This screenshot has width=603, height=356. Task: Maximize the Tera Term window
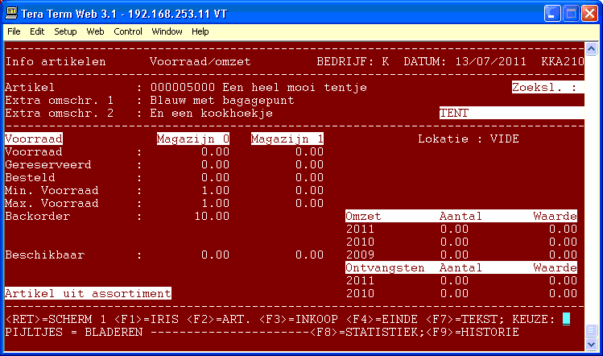click(569, 12)
